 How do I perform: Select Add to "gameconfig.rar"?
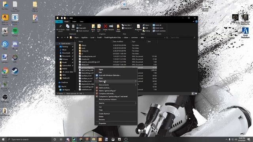pos(108,91)
